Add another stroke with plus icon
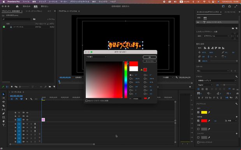241x150 pixels. point(237,117)
